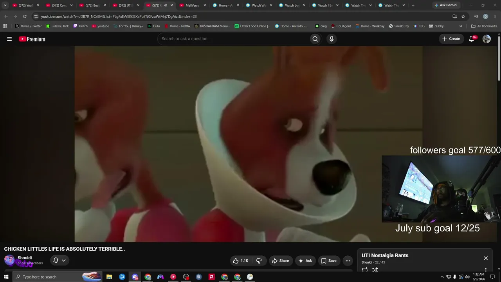Open the Chrome profile button
Screen dimensions: 501x282
pos(485,16)
